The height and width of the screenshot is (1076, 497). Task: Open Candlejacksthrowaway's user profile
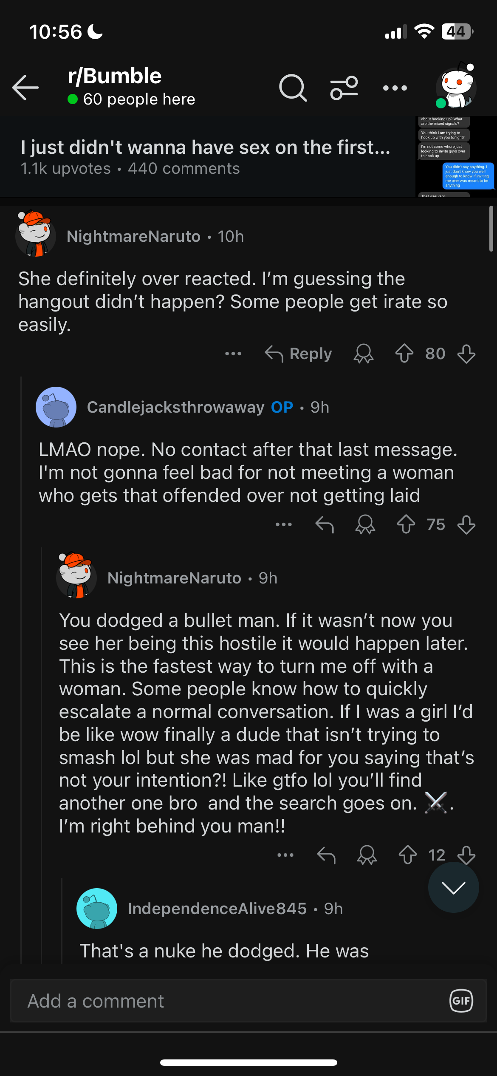tap(175, 407)
